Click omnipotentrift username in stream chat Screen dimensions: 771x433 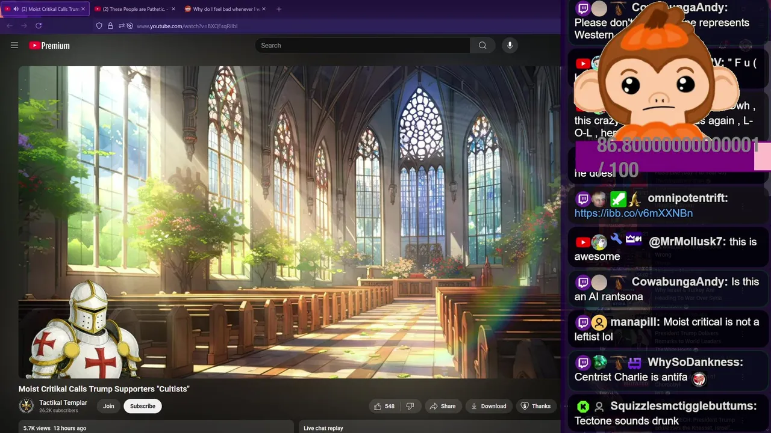tap(687, 198)
